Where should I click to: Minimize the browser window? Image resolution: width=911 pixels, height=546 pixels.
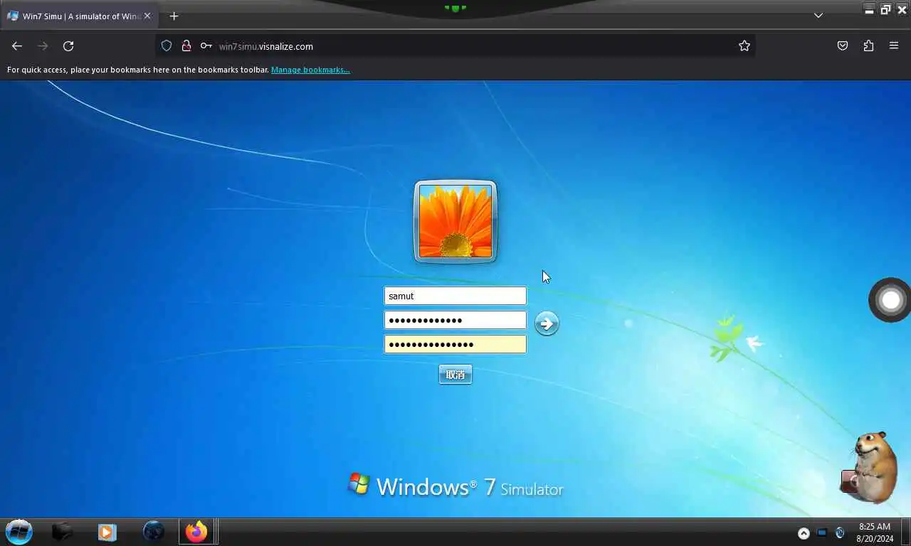coord(870,9)
